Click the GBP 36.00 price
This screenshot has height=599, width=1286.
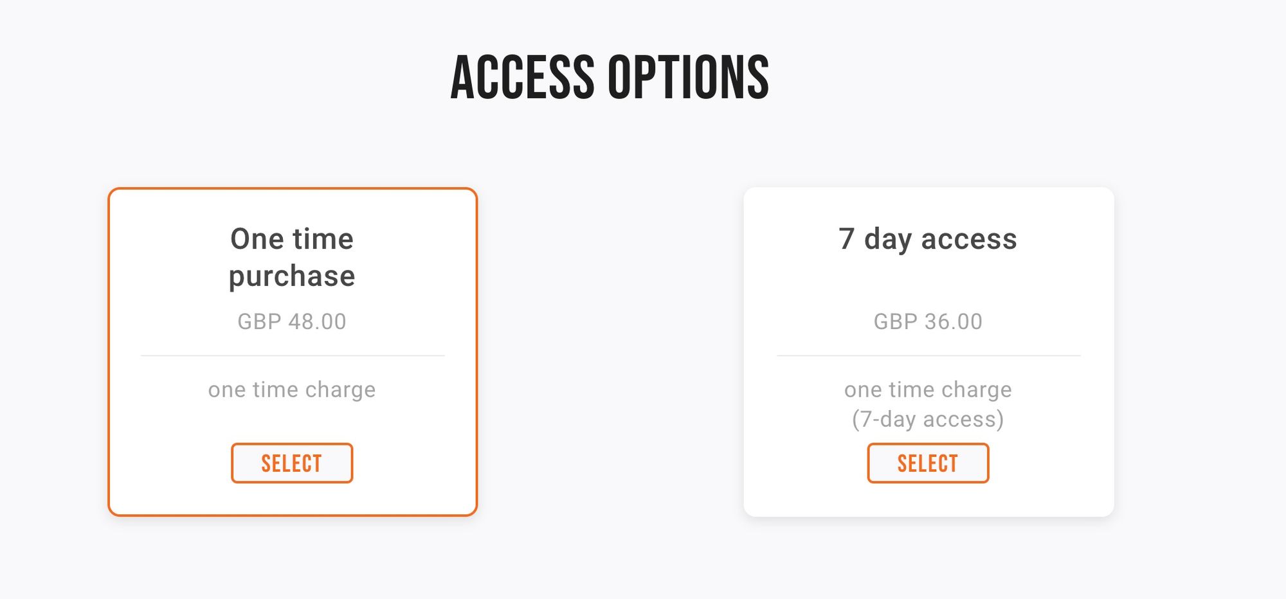(928, 321)
